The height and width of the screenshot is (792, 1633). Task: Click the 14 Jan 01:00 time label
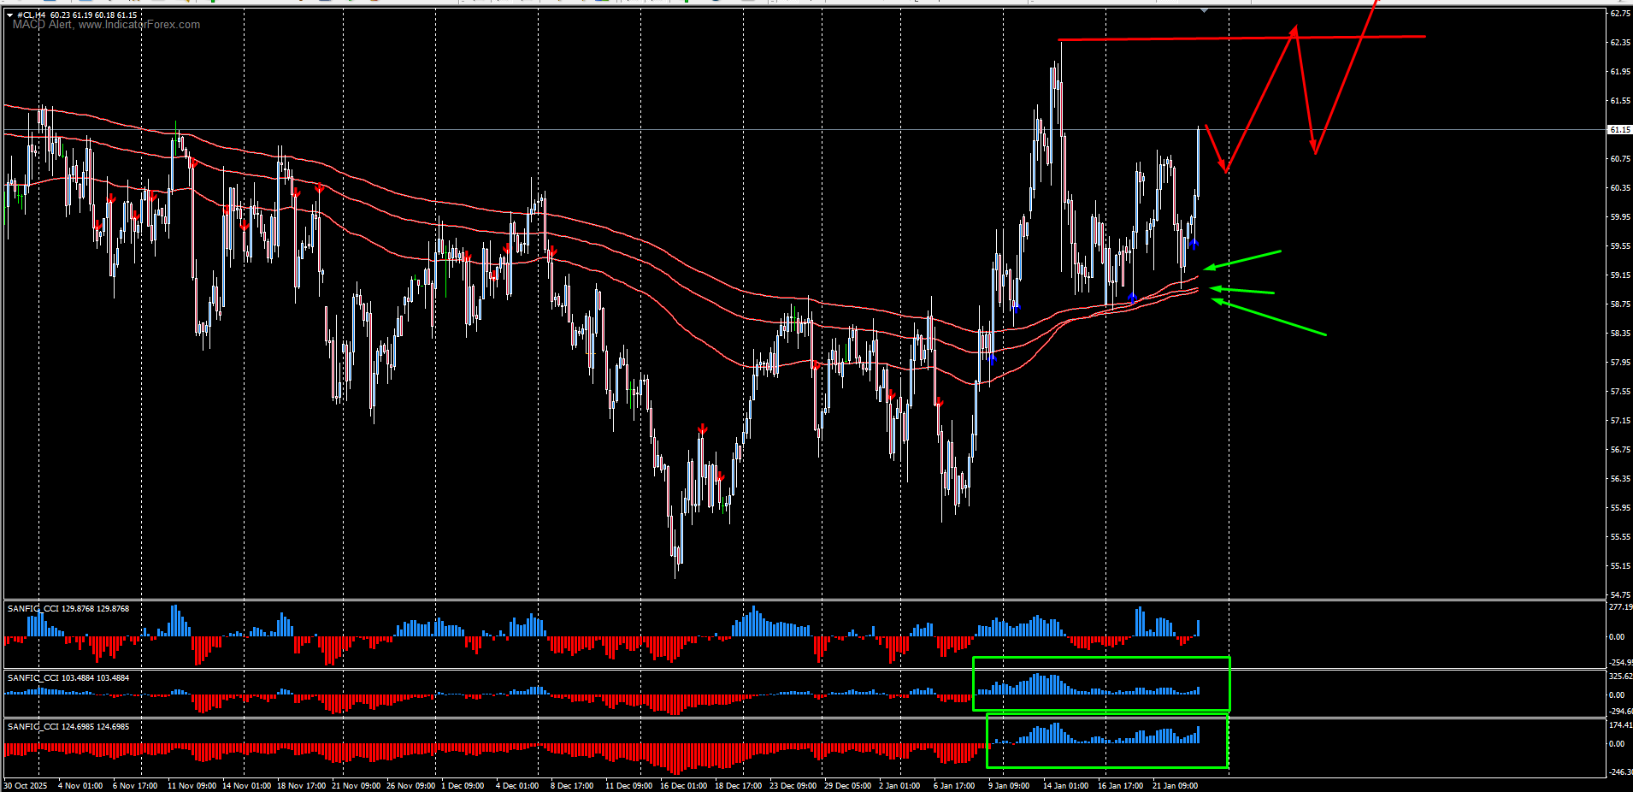tap(1065, 786)
